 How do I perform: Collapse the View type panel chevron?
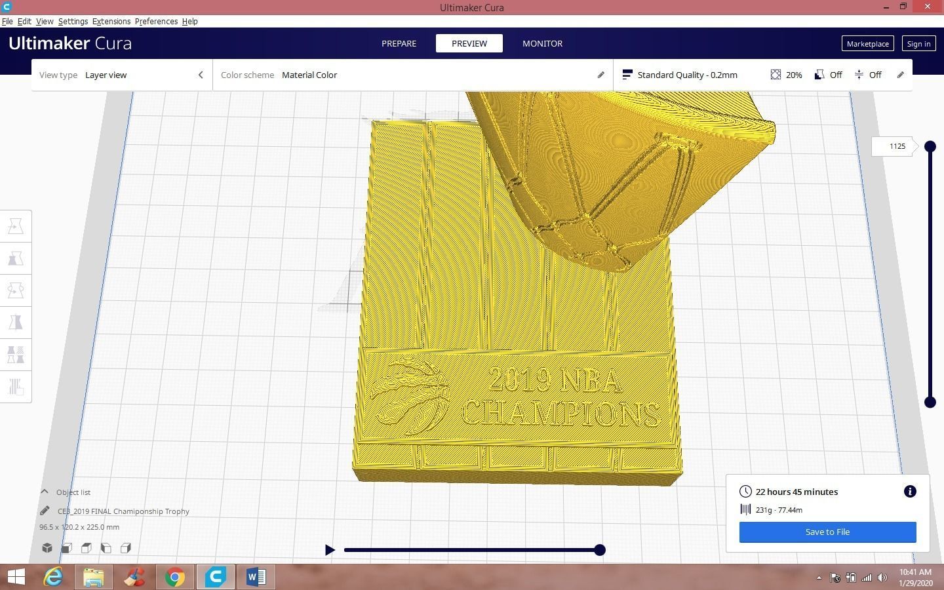click(x=201, y=75)
